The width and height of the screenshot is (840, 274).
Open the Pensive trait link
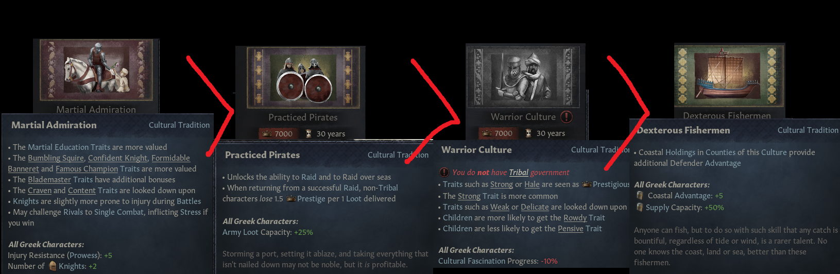[x=571, y=229]
